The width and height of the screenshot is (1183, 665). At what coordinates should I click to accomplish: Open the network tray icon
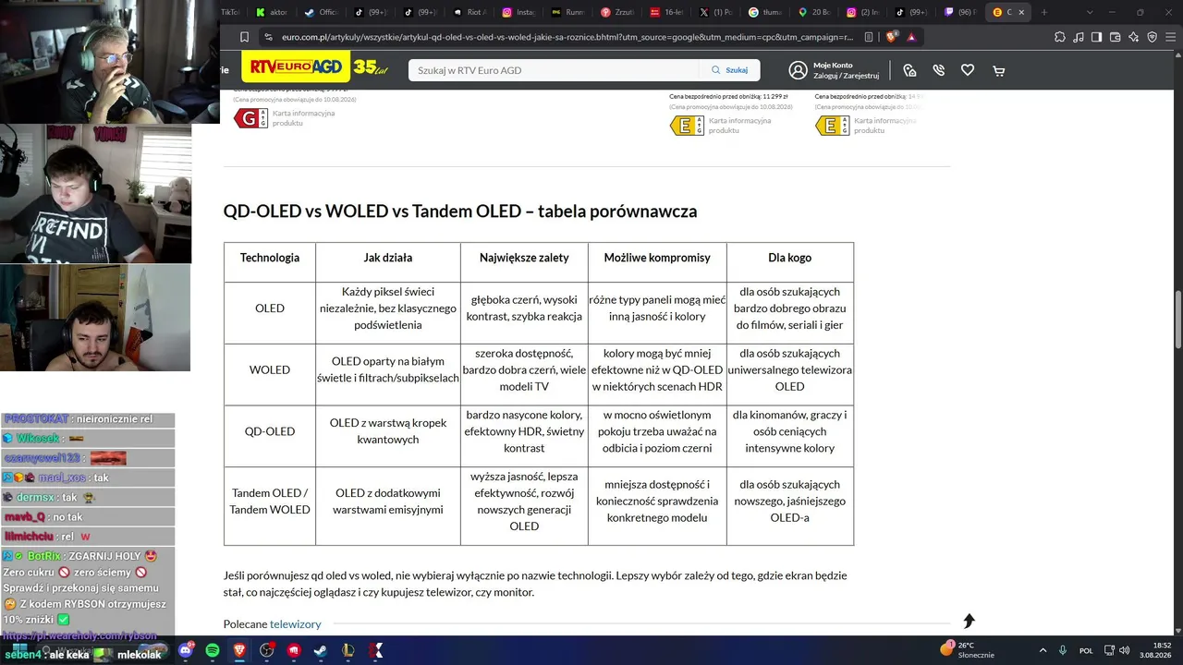[x=1110, y=650]
